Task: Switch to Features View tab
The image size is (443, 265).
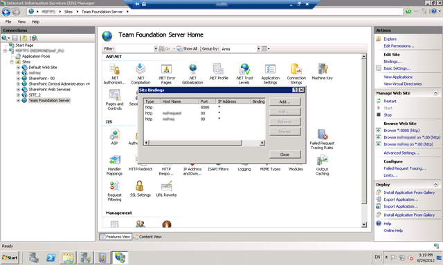Action: point(115,237)
